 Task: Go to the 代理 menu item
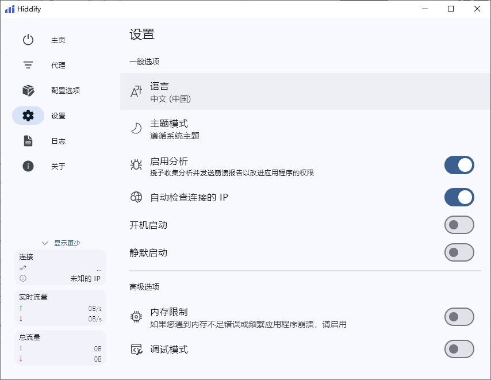(58, 66)
